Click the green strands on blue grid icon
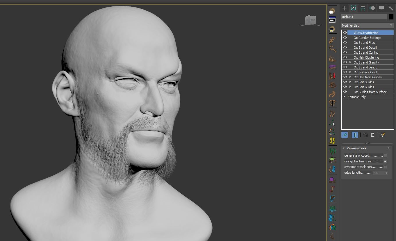This screenshot has width=396, height=241. coord(332,209)
